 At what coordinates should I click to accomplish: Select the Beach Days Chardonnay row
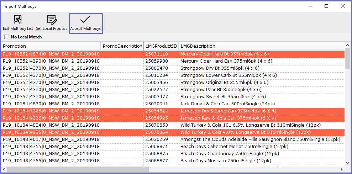pyautogui.click(x=173, y=154)
